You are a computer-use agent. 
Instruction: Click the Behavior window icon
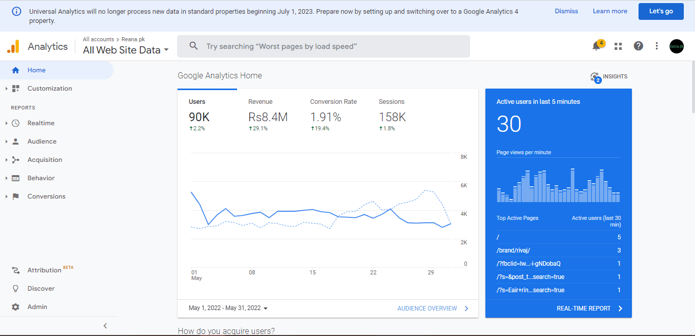tap(16, 178)
